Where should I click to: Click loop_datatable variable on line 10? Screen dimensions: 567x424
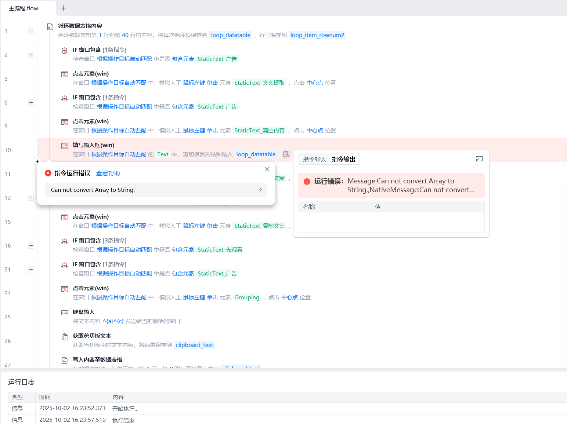256,154
